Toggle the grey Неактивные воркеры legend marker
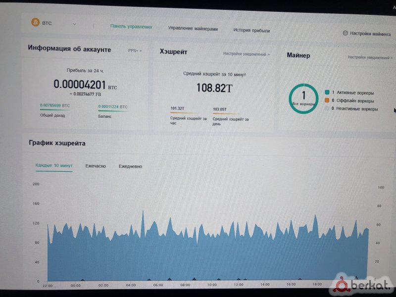 pos(327,108)
